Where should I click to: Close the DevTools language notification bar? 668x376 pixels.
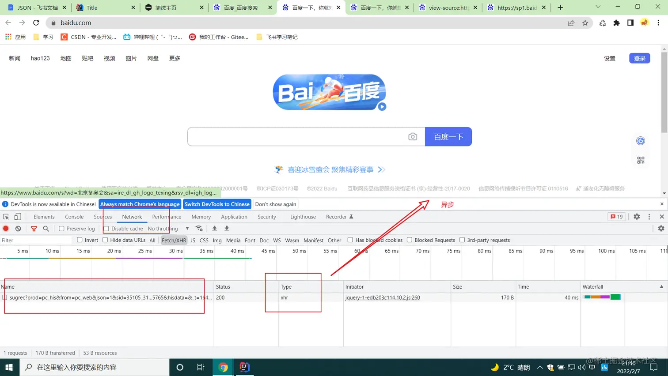[662, 204]
